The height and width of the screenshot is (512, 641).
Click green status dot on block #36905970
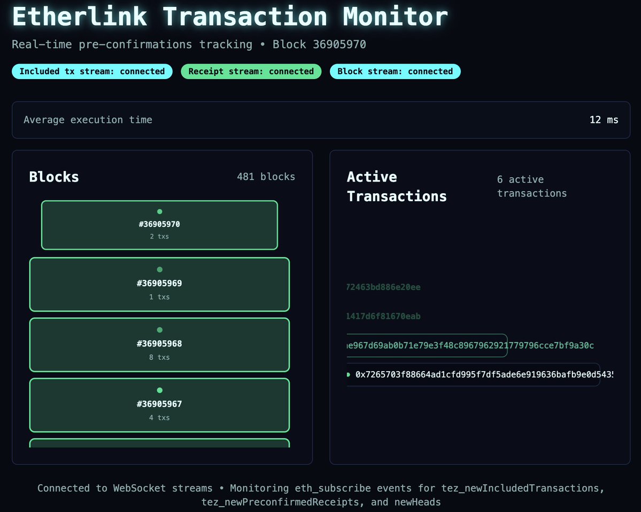tap(160, 211)
